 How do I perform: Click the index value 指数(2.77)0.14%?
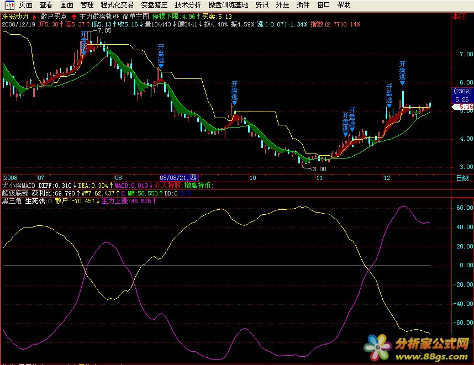coord(335,24)
